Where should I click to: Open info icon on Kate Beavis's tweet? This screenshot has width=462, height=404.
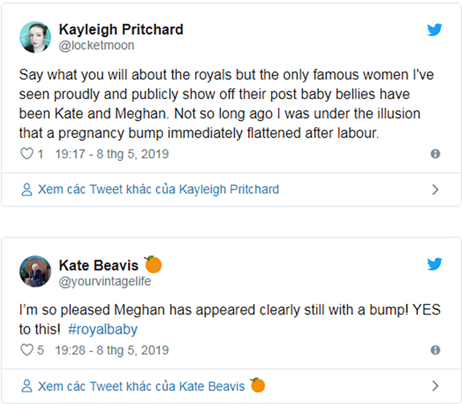(x=435, y=350)
